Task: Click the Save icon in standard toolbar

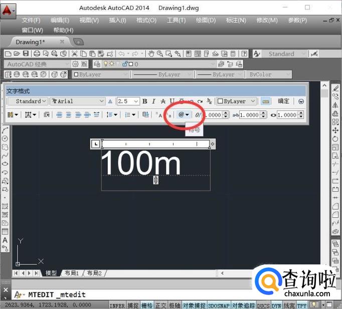Action: 26,54
